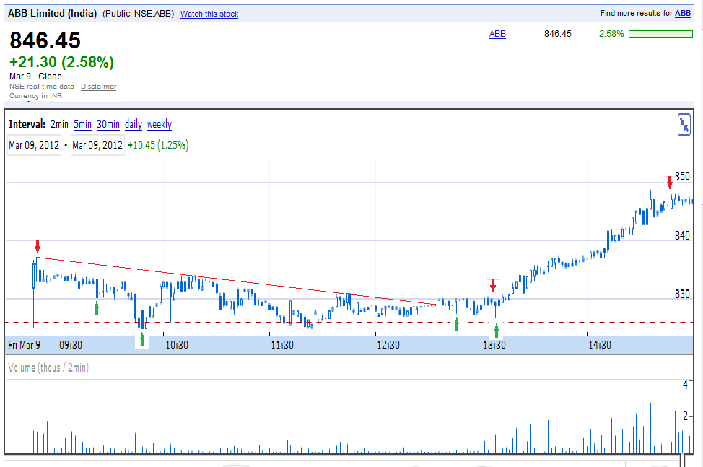Viewport: 703px width, 467px height.
Task: Collapse chart using the top-right resize icon
Action: coord(684,125)
